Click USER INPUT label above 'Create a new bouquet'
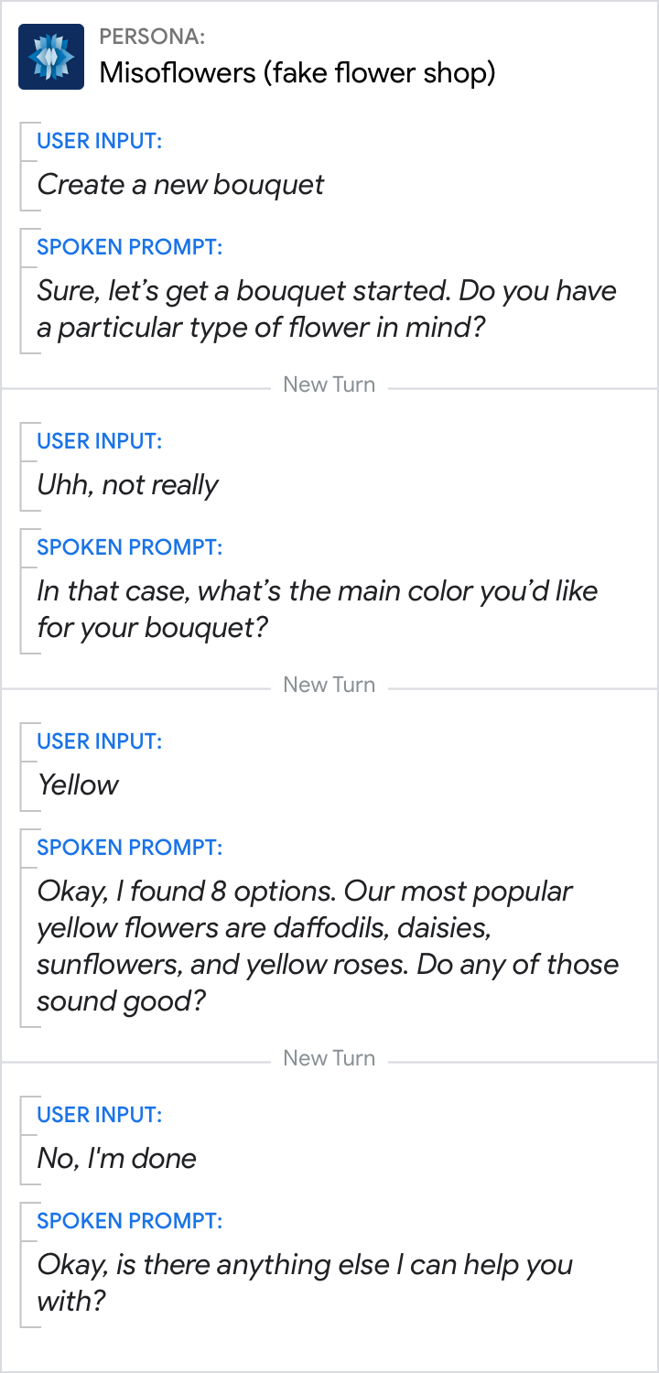659x1373 pixels. tap(99, 141)
